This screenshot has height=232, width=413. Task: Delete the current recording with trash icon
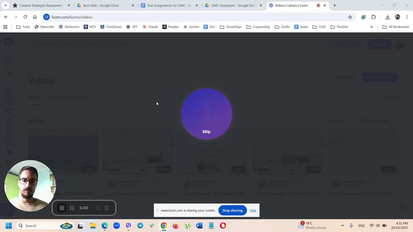coord(107,208)
